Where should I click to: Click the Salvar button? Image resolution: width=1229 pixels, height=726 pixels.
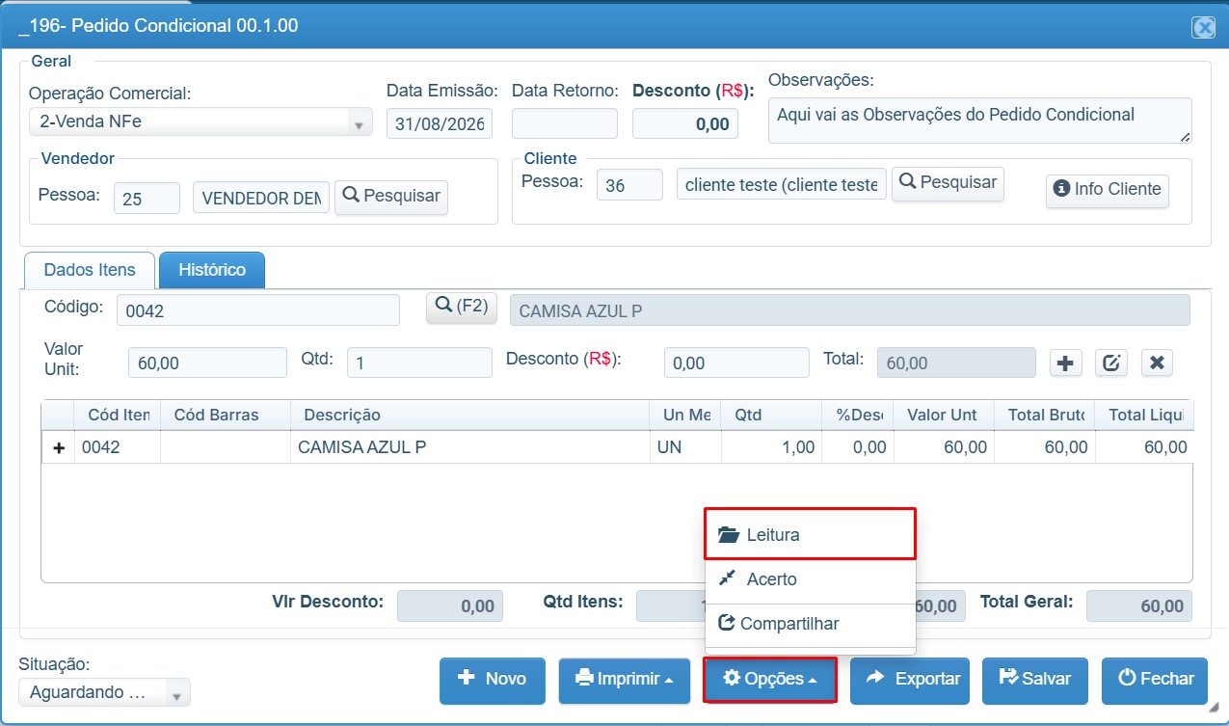(1035, 680)
